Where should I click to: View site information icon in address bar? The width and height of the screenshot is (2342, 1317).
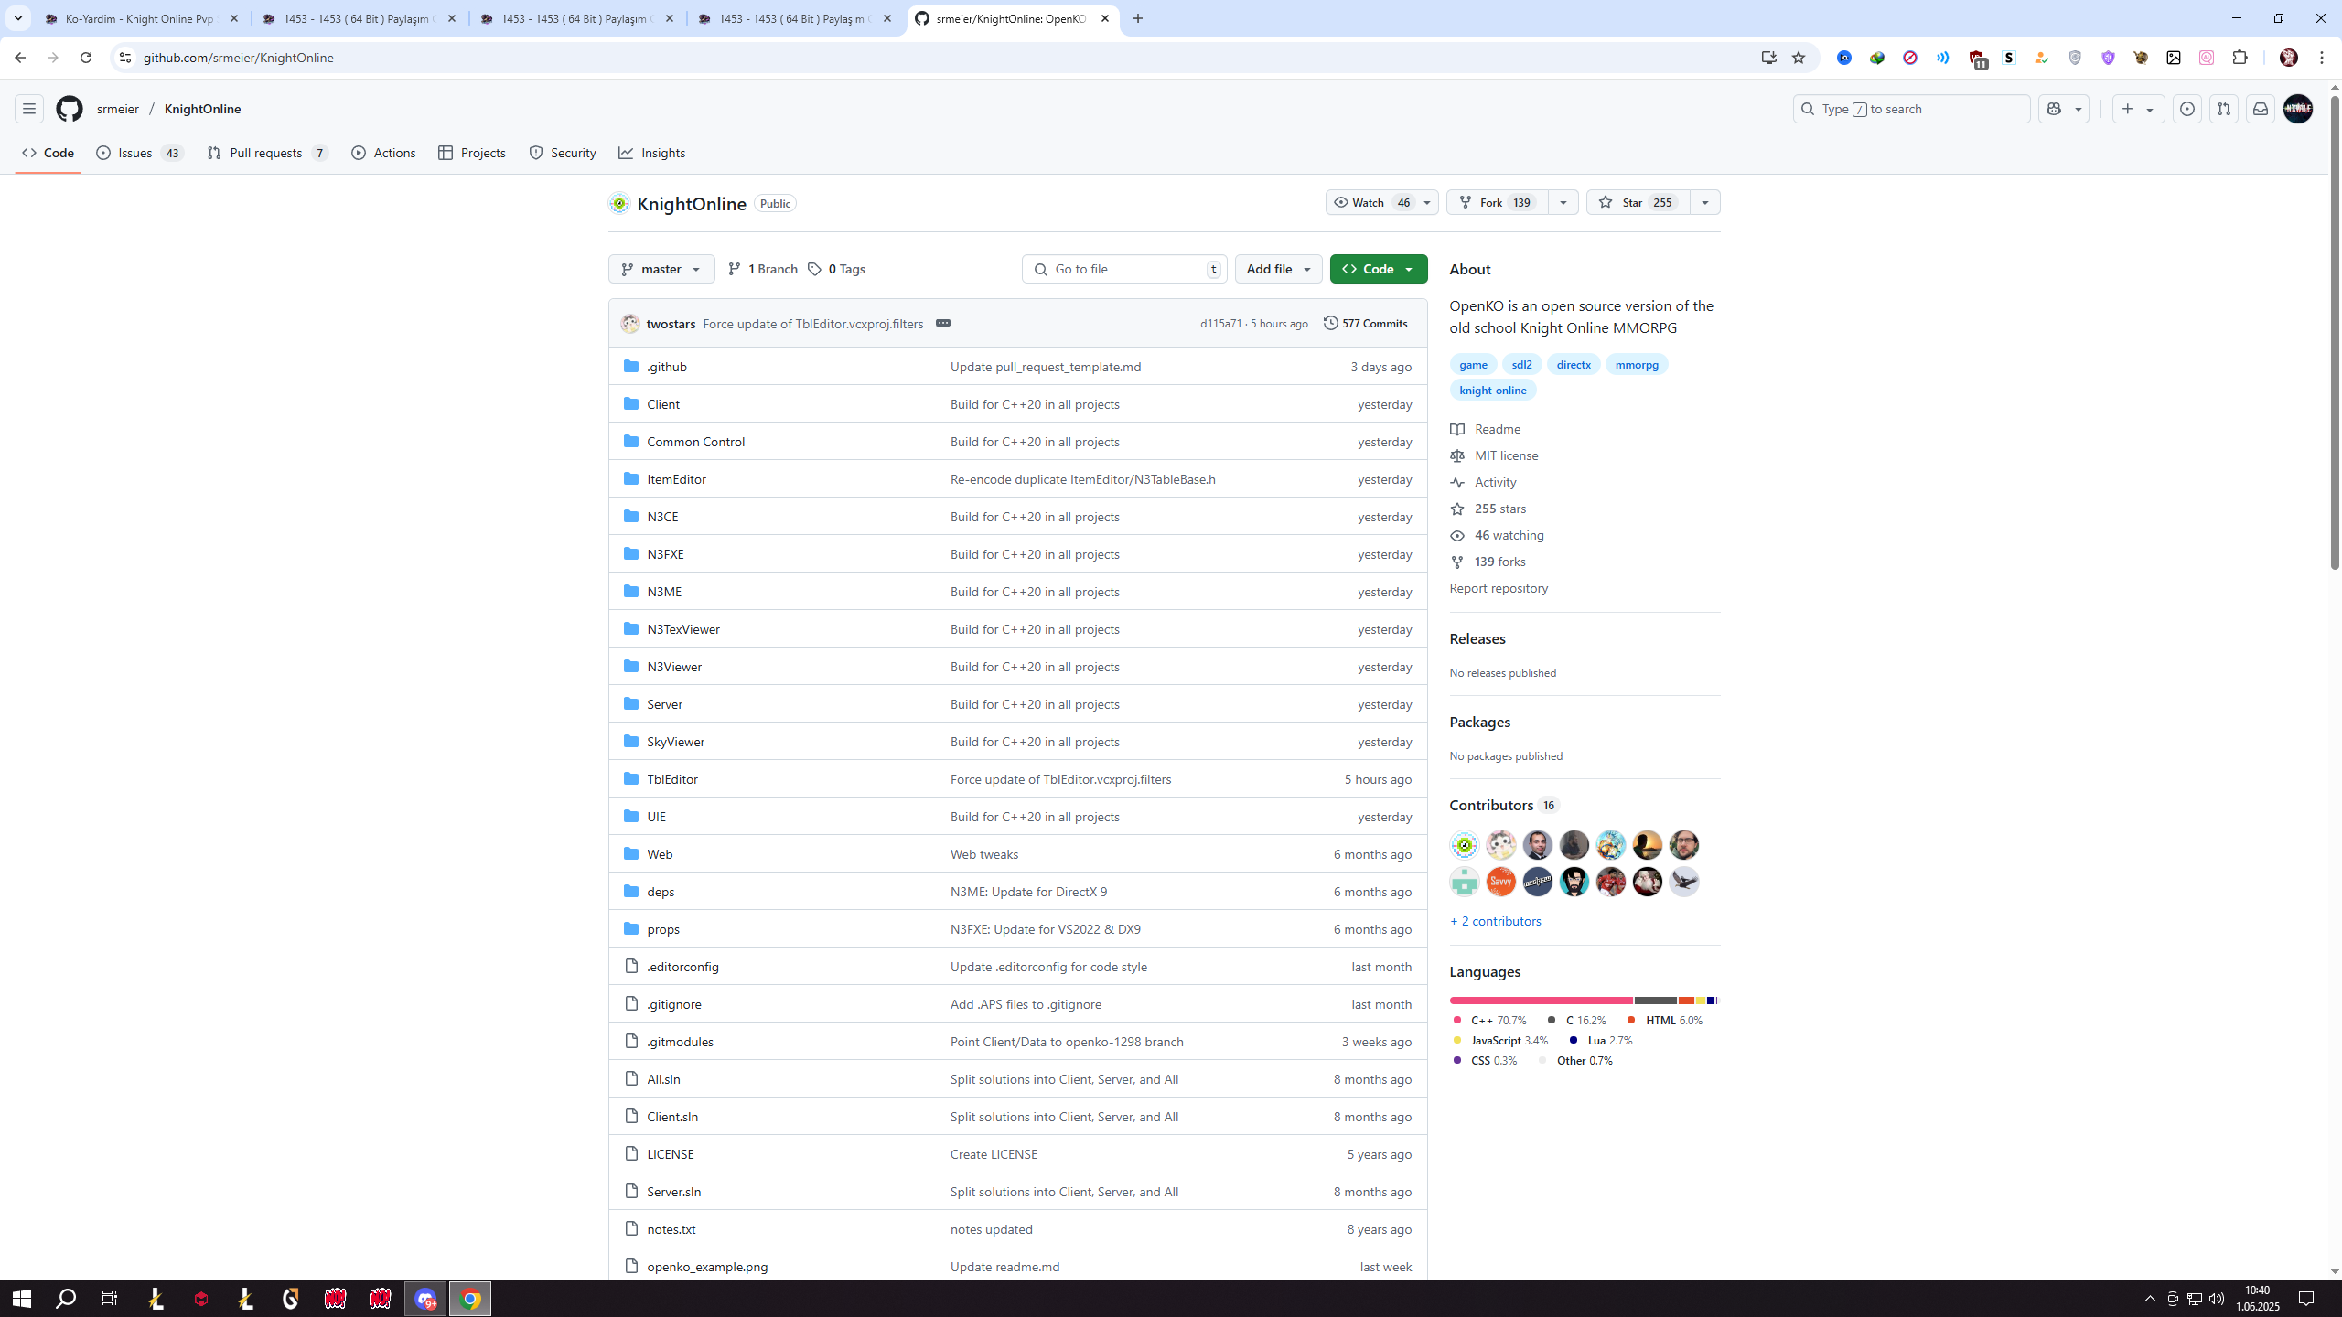coord(125,58)
